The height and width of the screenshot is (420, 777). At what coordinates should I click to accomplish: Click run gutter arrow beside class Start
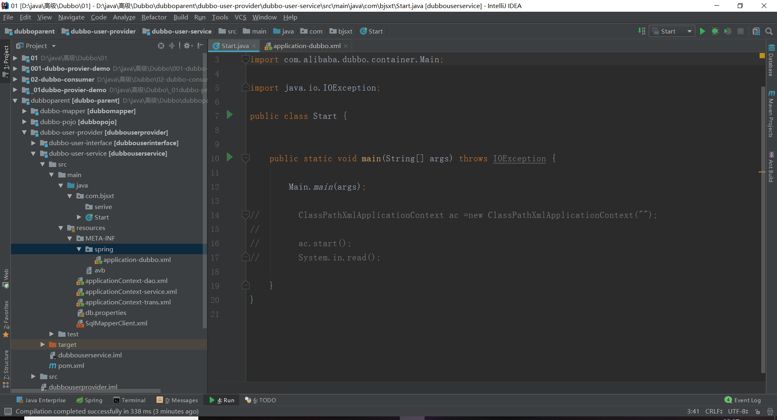pos(229,115)
